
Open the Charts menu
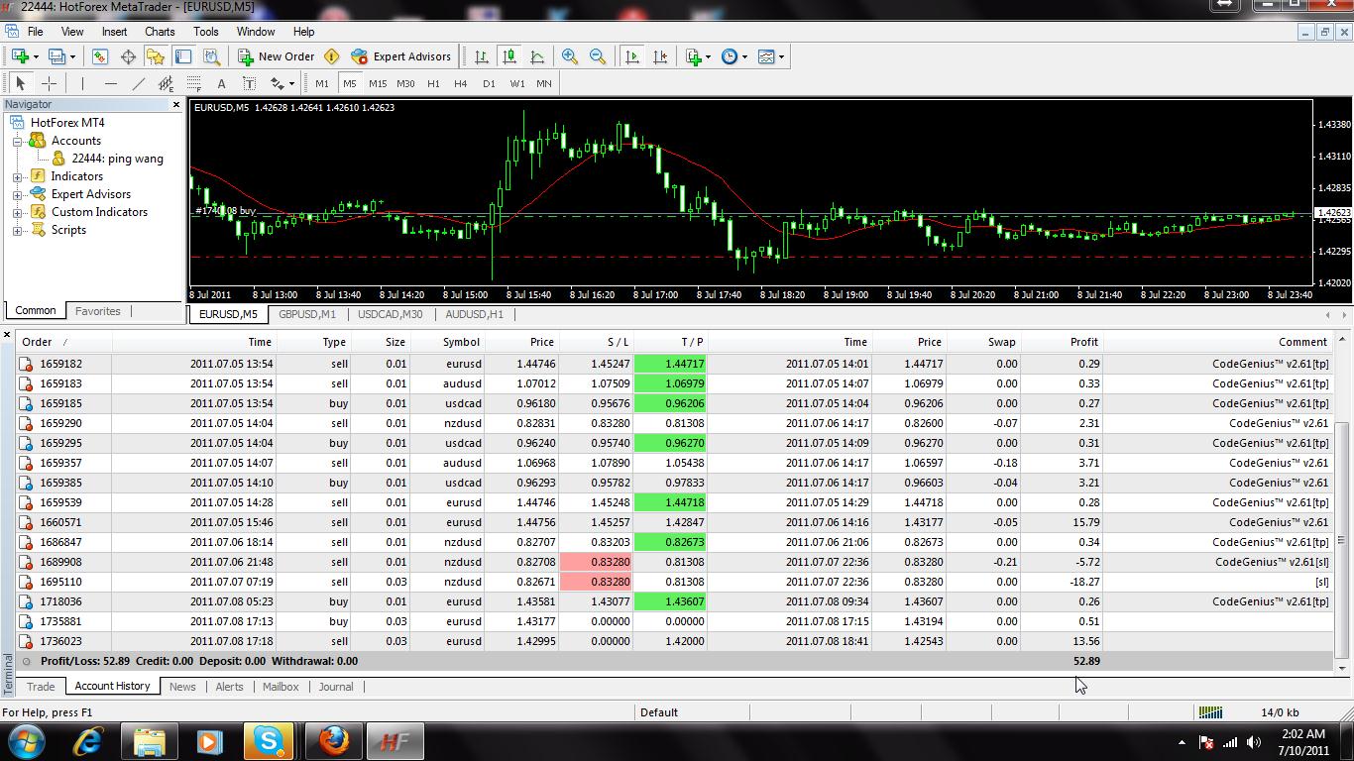160,32
